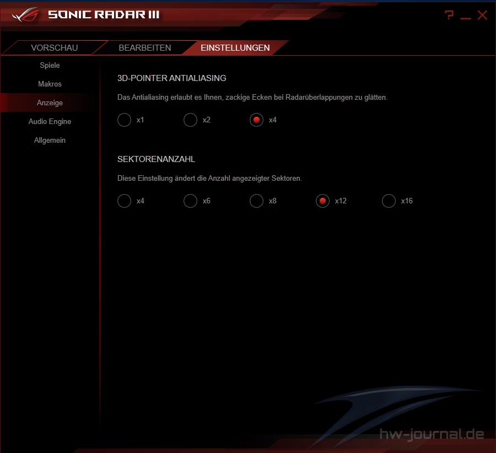Image resolution: width=496 pixels, height=453 pixels.
Task: Minimize the Sonic Radar III window
Action: tap(465, 18)
